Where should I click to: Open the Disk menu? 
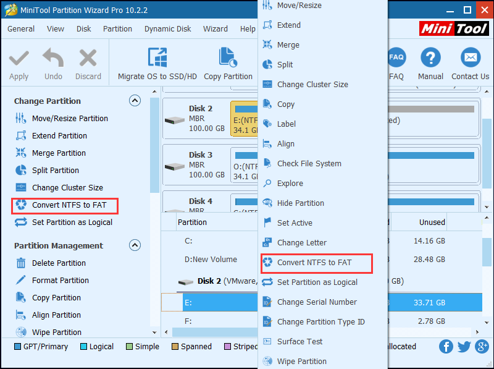click(83, 28)
